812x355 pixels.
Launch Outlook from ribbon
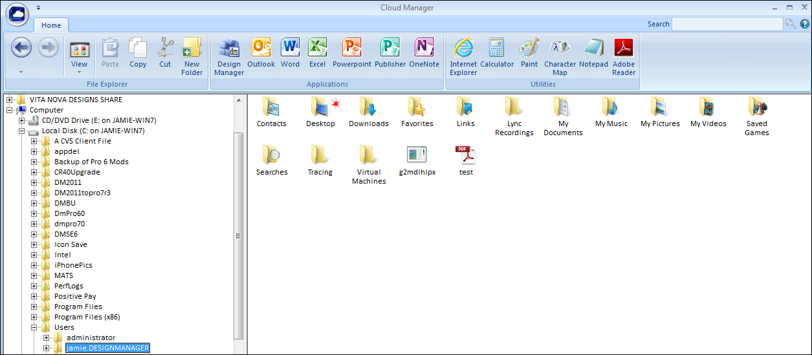[261, 53]
